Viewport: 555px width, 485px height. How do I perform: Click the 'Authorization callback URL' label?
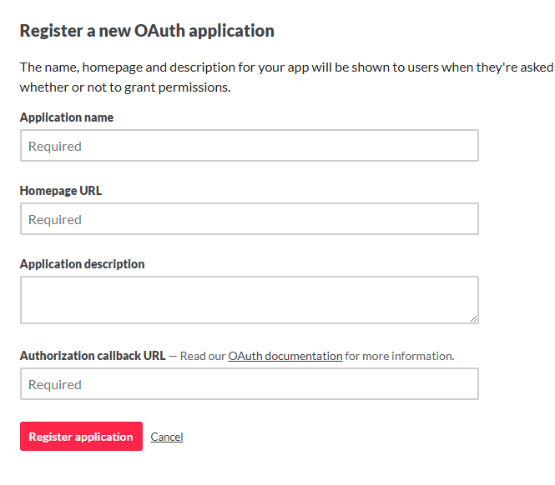pyautogui.click(x=93, y=356)
